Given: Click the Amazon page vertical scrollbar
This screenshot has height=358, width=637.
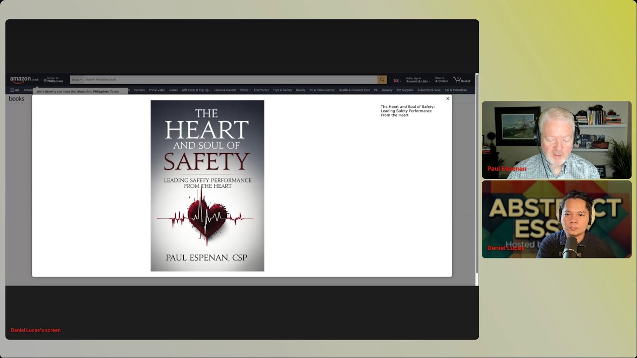Looking at the screenshot, I should pos(477,174).
